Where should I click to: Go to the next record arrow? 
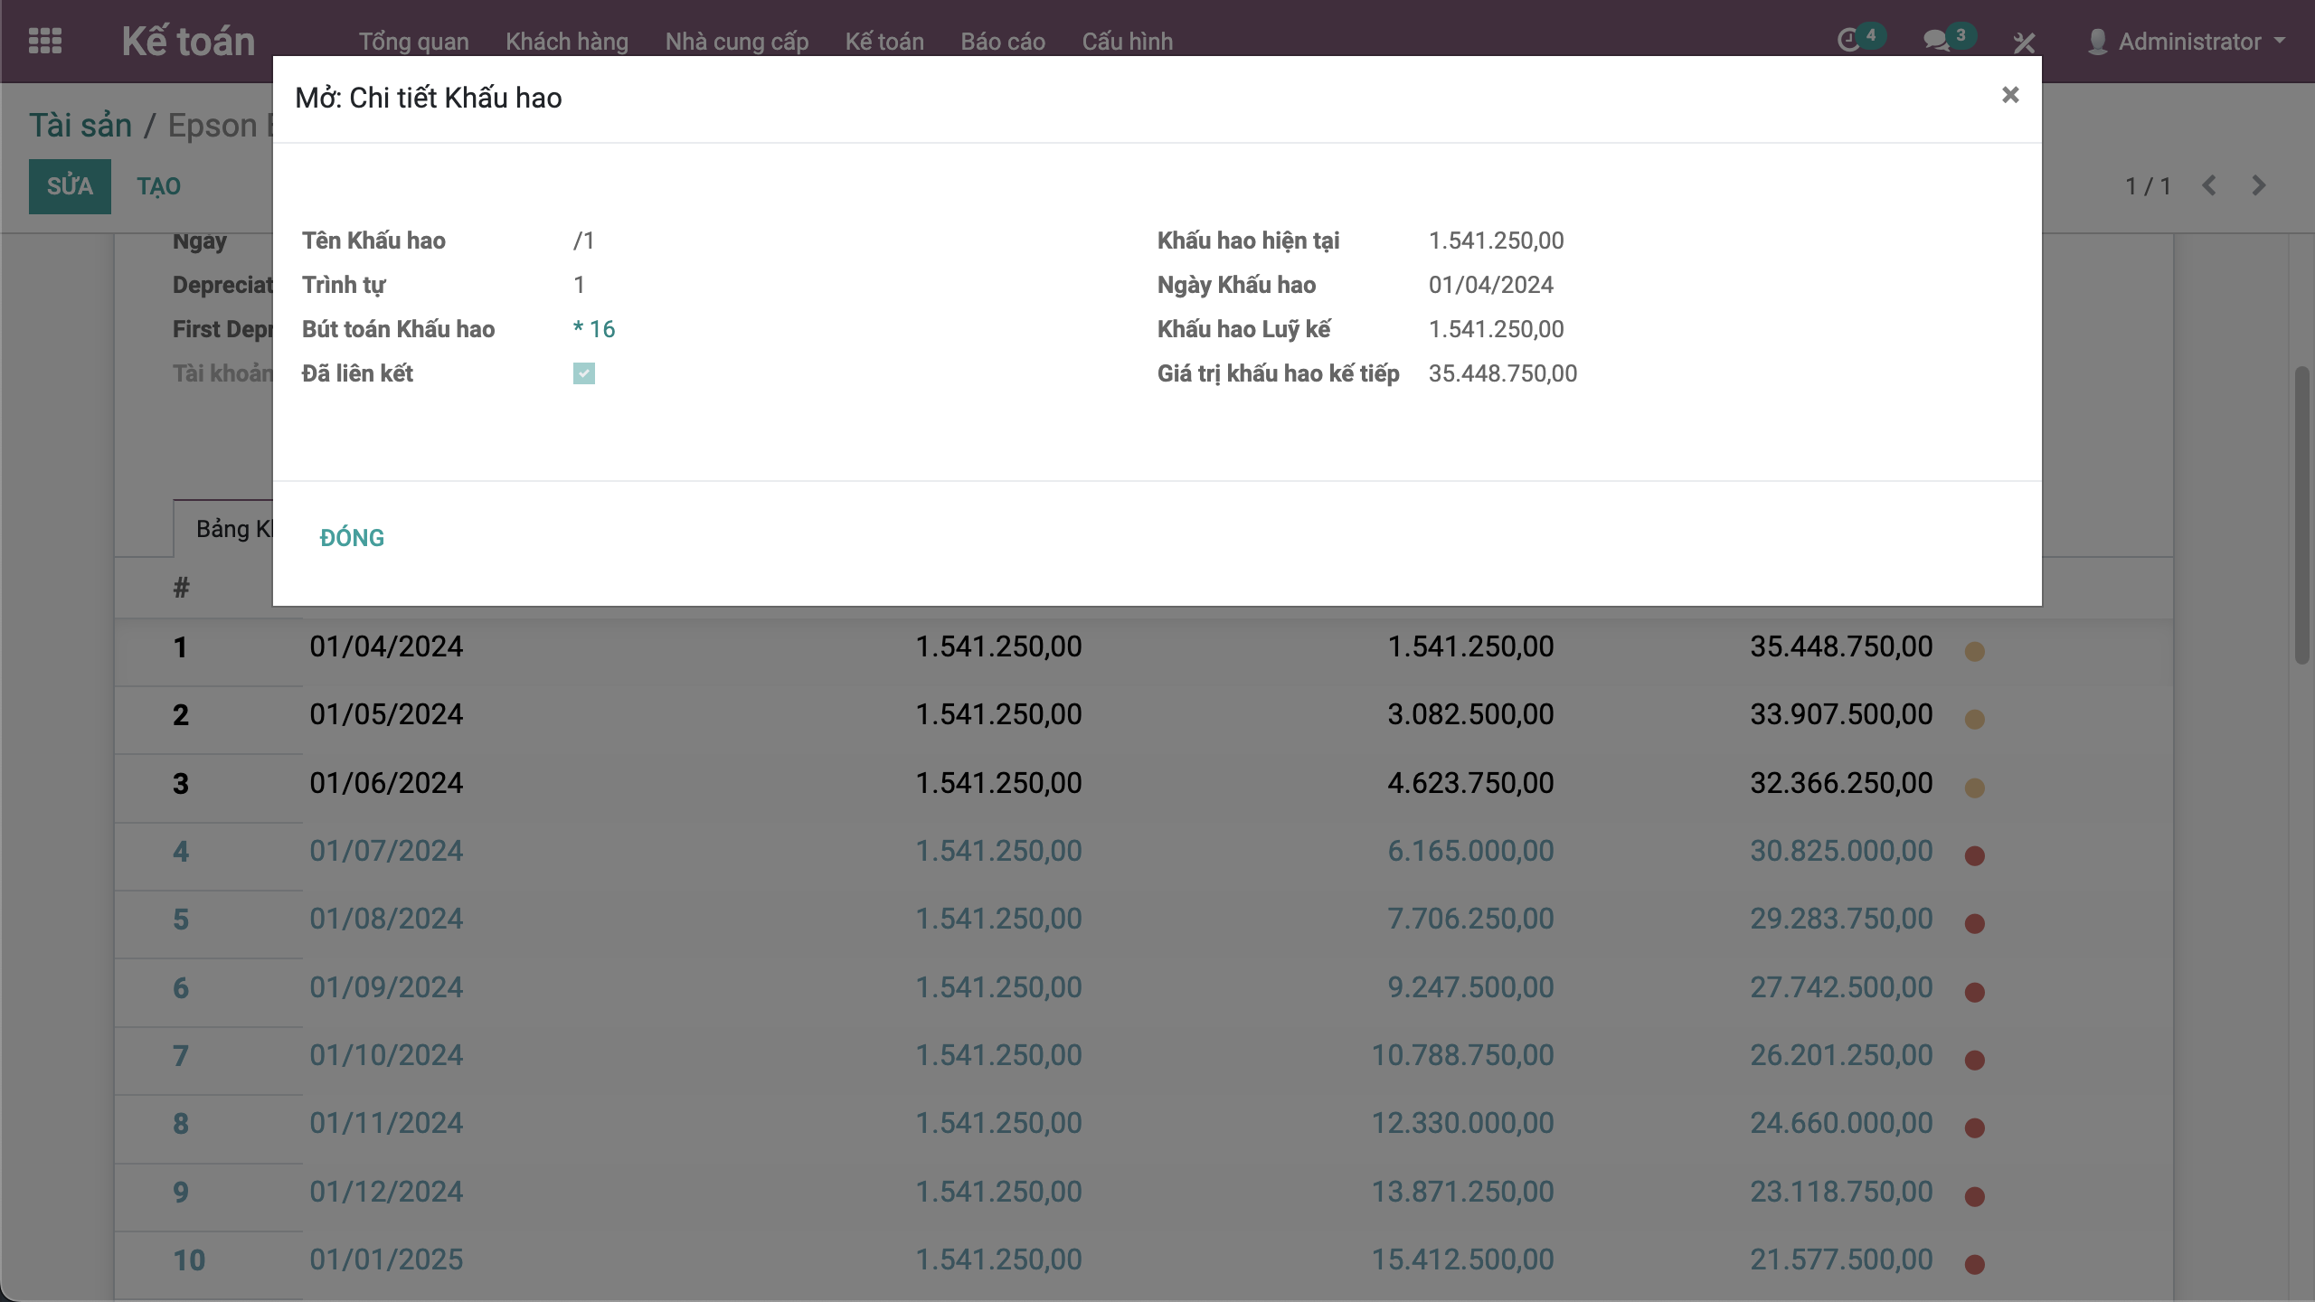(x=2258, y=185)
